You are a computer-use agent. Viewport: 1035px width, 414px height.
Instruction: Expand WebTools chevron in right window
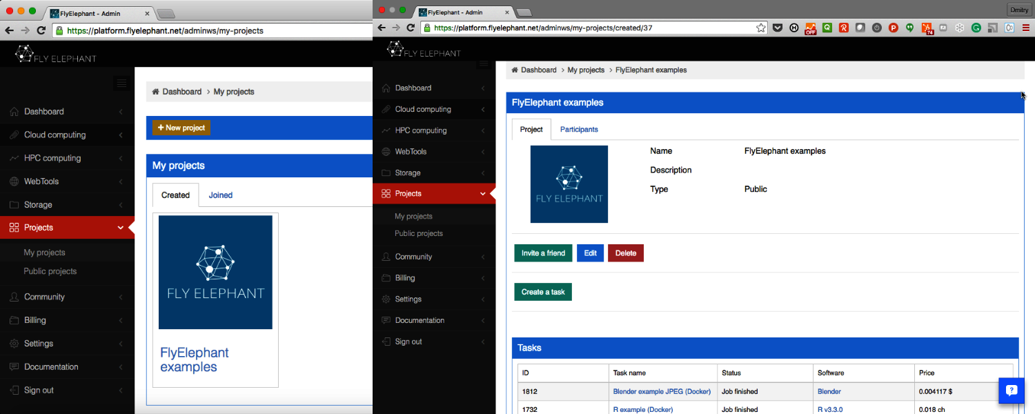[x=483, y=152]
